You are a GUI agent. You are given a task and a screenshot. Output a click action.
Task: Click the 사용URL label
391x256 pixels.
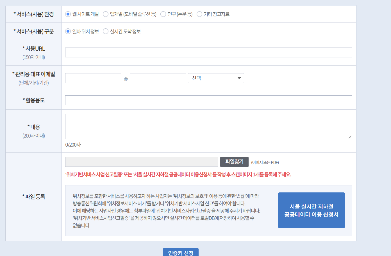(x=34, y=48)
